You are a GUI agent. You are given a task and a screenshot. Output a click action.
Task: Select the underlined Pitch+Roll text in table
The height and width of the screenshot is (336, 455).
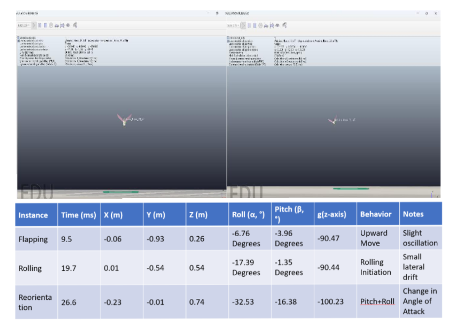click(377, 301)
